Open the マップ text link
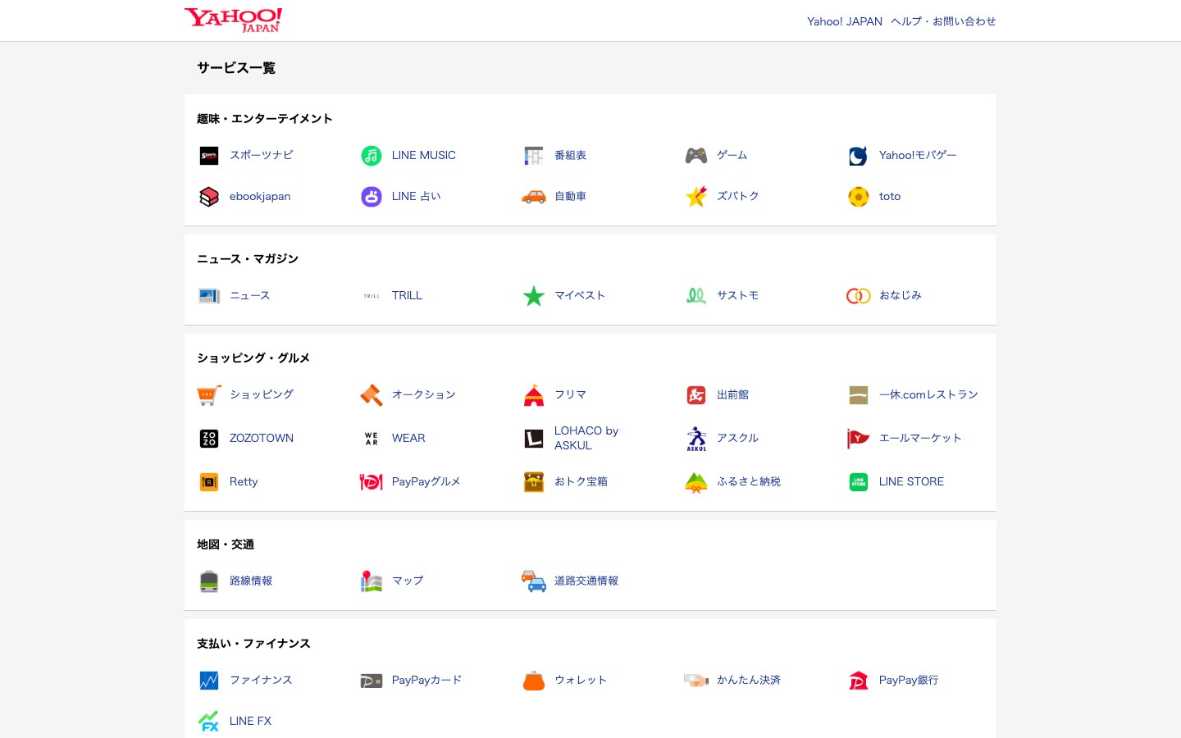1181x738 pixels. point(408,581)
